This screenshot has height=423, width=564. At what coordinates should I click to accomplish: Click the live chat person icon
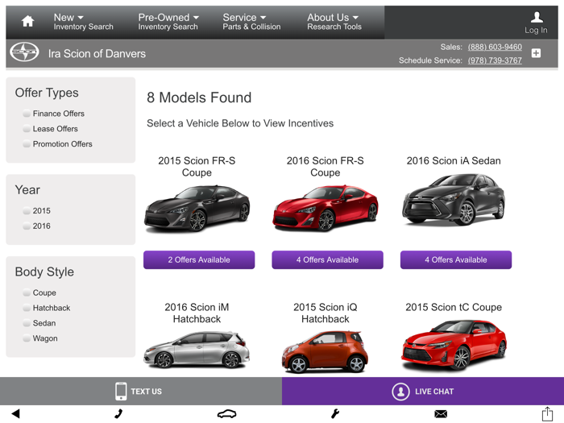coord(400,392)
